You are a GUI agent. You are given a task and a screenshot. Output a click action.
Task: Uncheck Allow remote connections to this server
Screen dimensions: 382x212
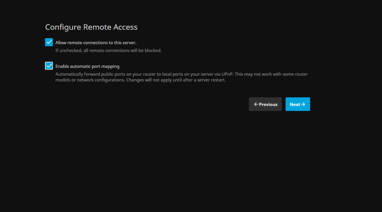49,42
